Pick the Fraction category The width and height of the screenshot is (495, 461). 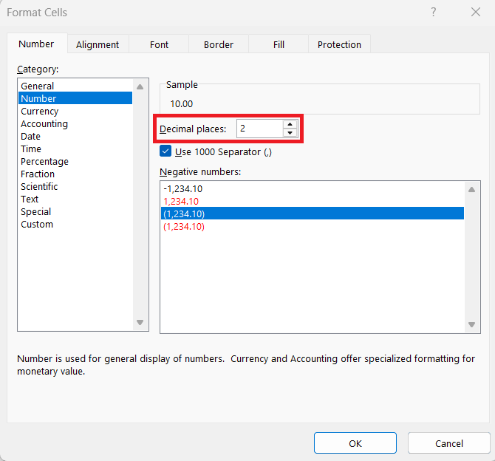point(75,174)
